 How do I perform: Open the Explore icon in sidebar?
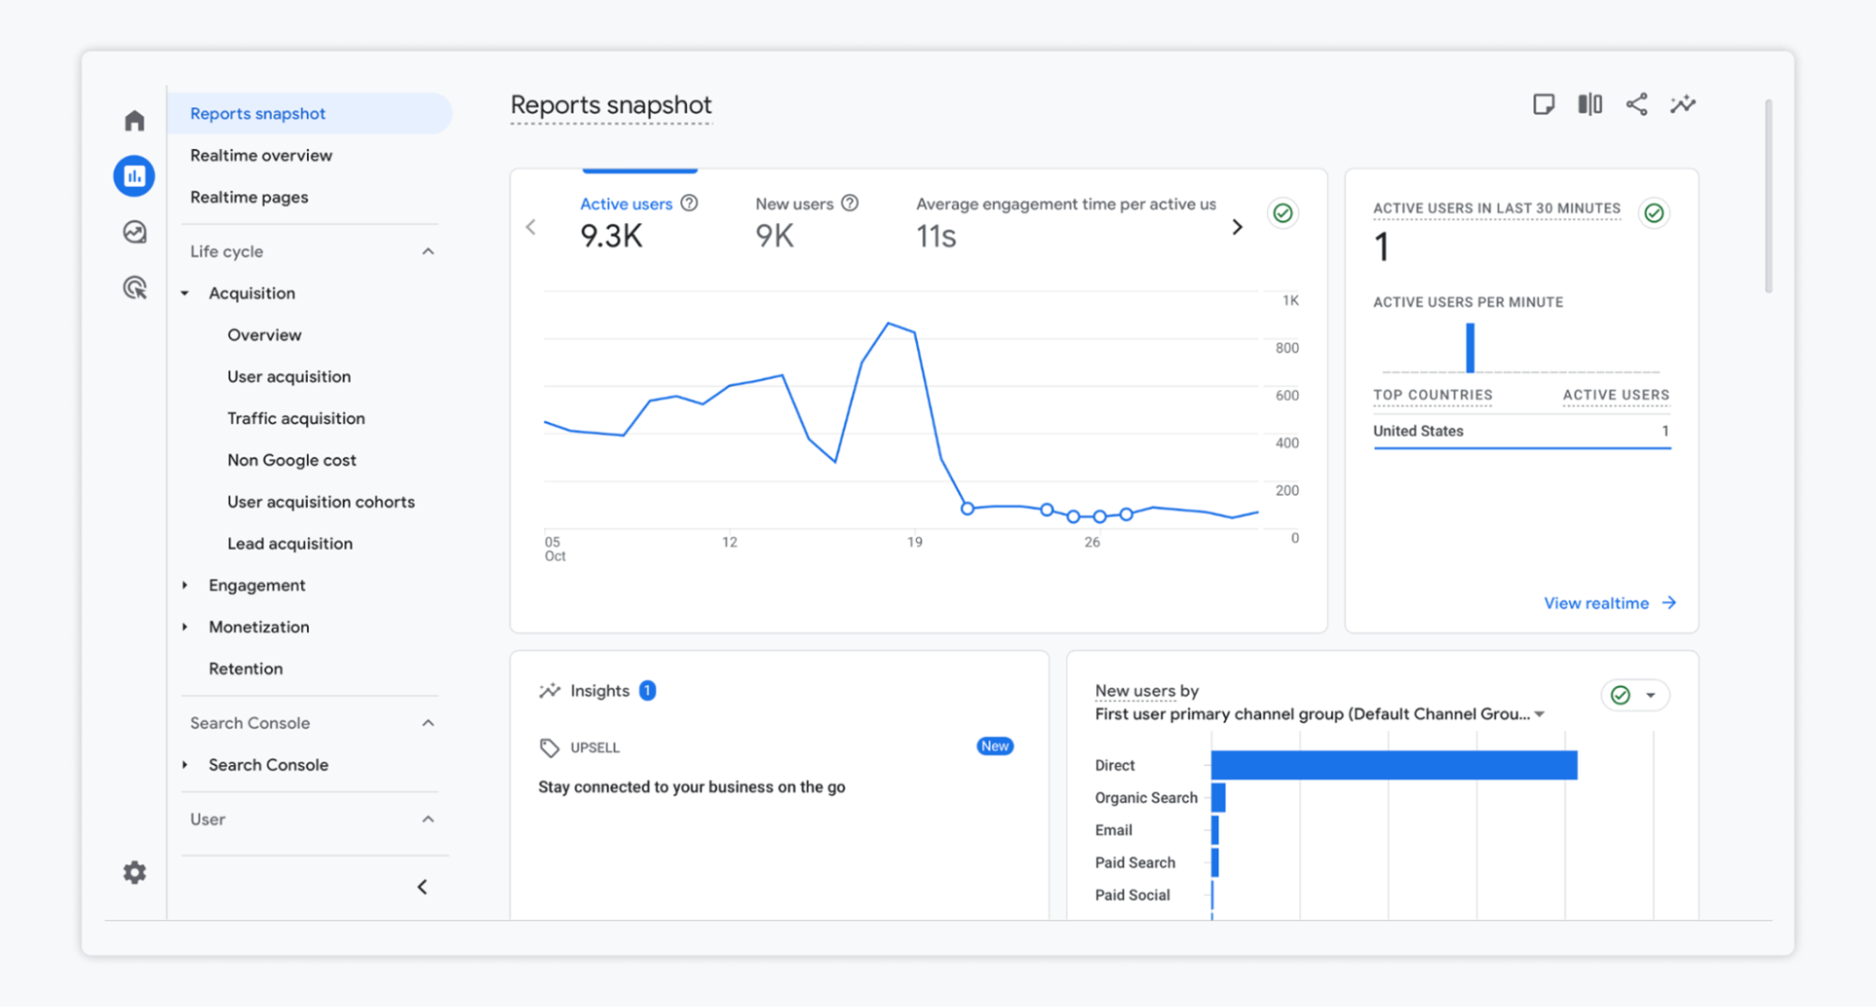tap(134, 232)
